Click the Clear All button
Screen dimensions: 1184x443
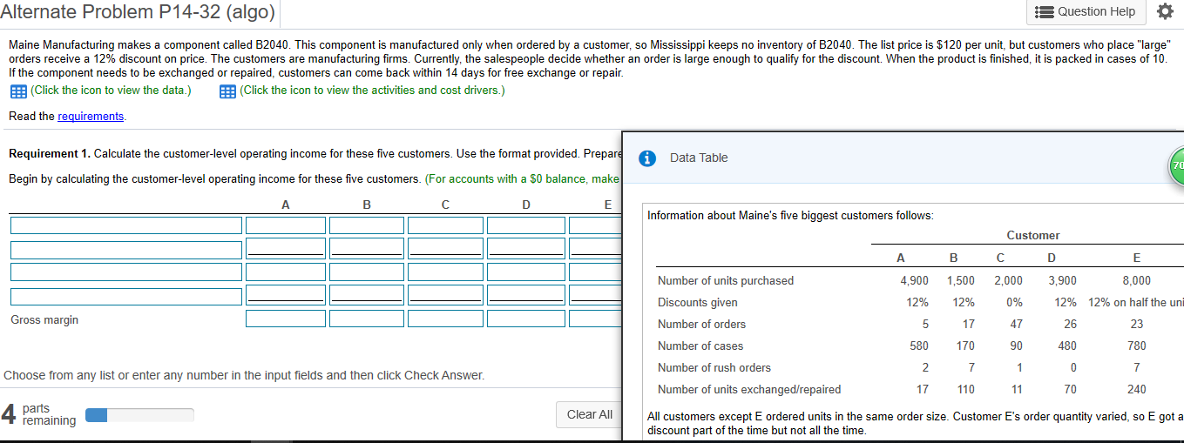590,414
